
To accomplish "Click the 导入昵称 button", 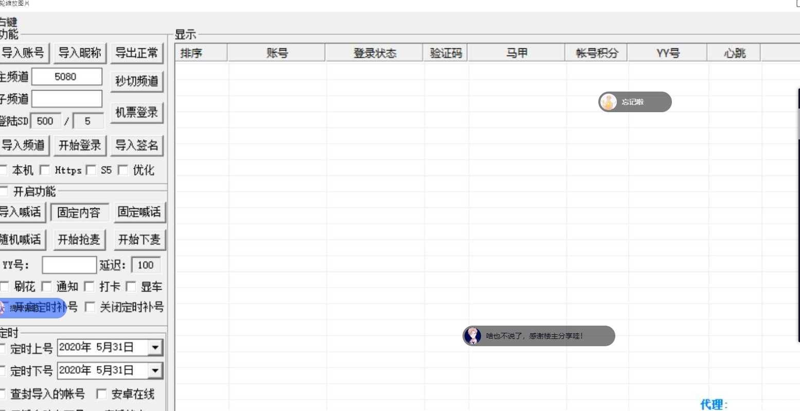I will pos(80,53).
